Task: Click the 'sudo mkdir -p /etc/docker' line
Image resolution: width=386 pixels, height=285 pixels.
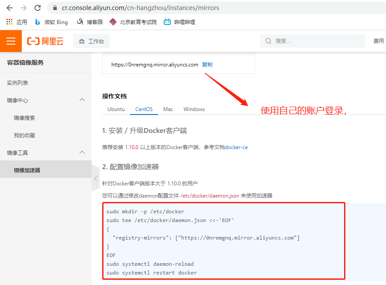Action: [x=145, y=212]
